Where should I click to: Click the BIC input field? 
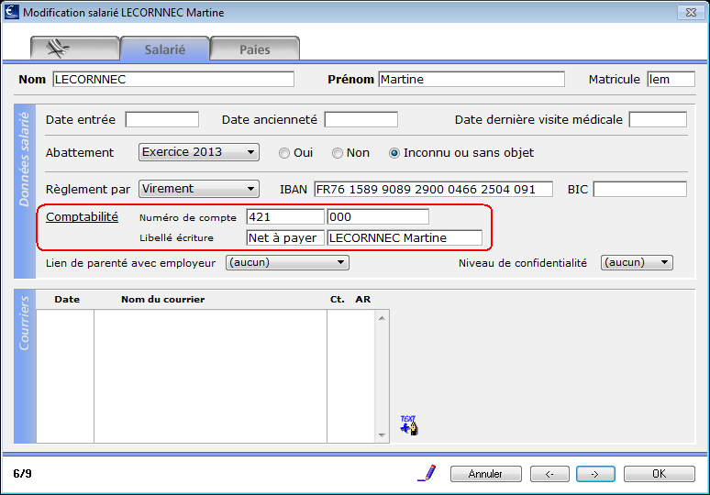639,189
